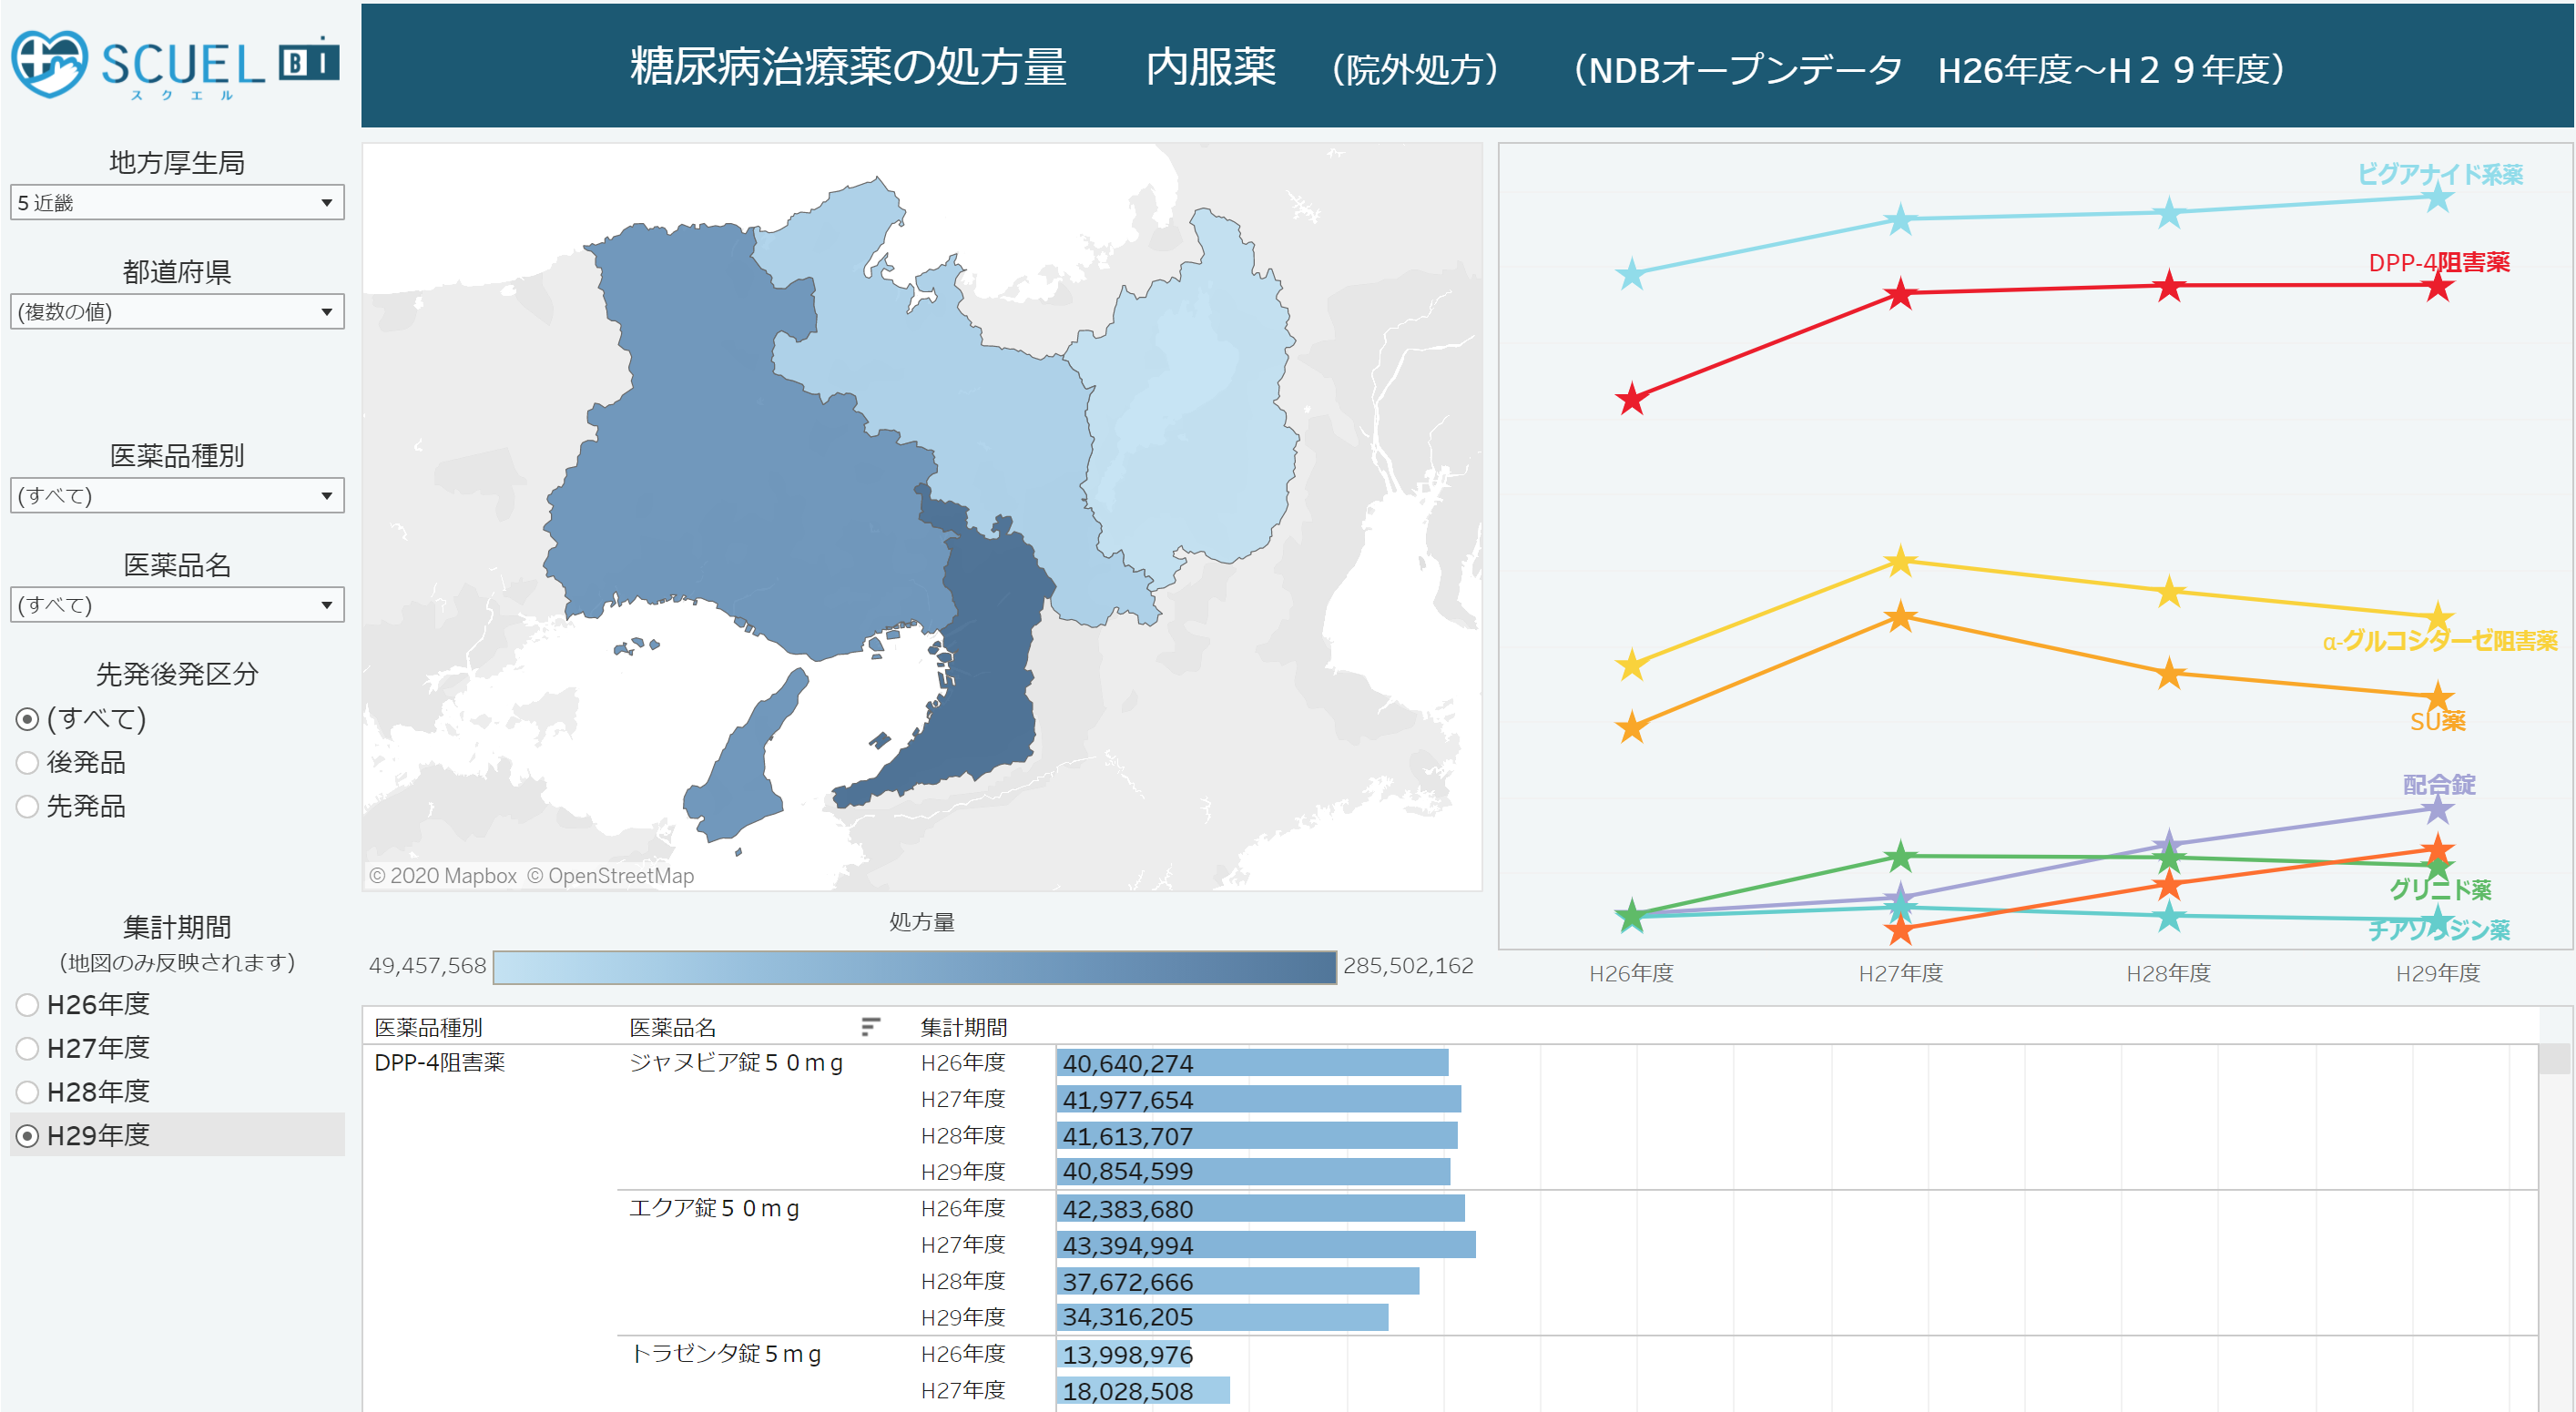Image resolution: width=2576 pixels, height=1412 pixels.
Task: Click the yellow star marker at H27年度
Action: point(1900,561)
